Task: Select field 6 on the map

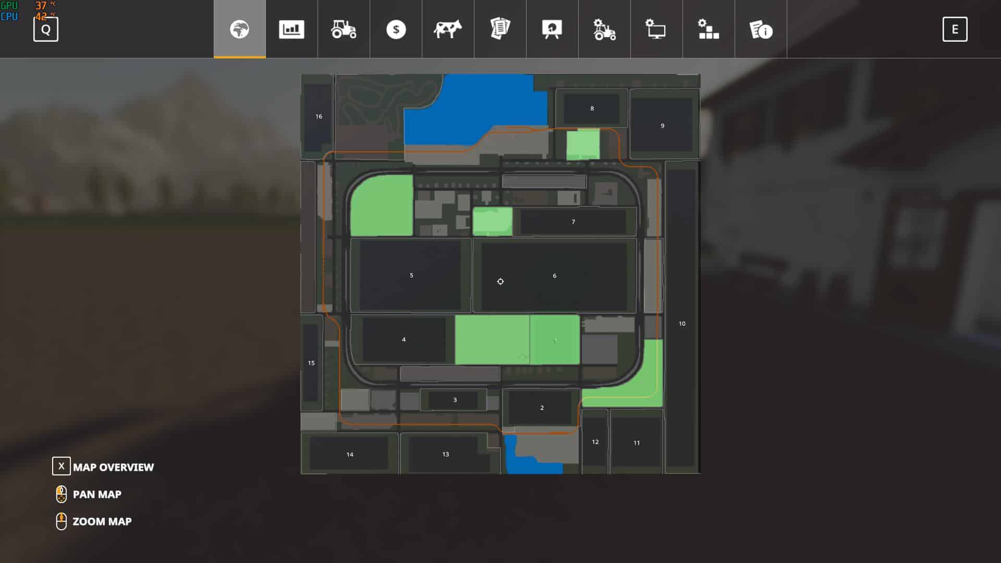Action: (x=554, y=276)
